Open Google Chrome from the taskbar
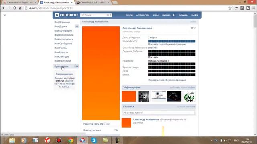This screenshot has width=257, height=144. tap(71, 140)
